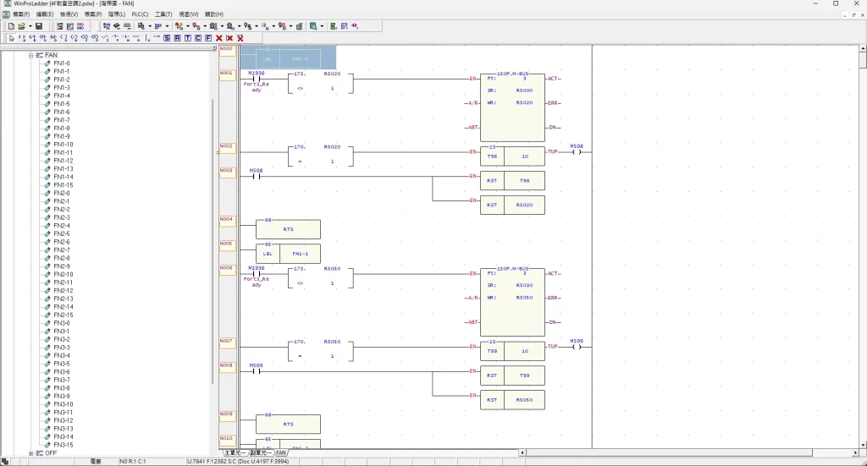Click the boxed F (Function) instruction icon

click(x=208, y=38)
